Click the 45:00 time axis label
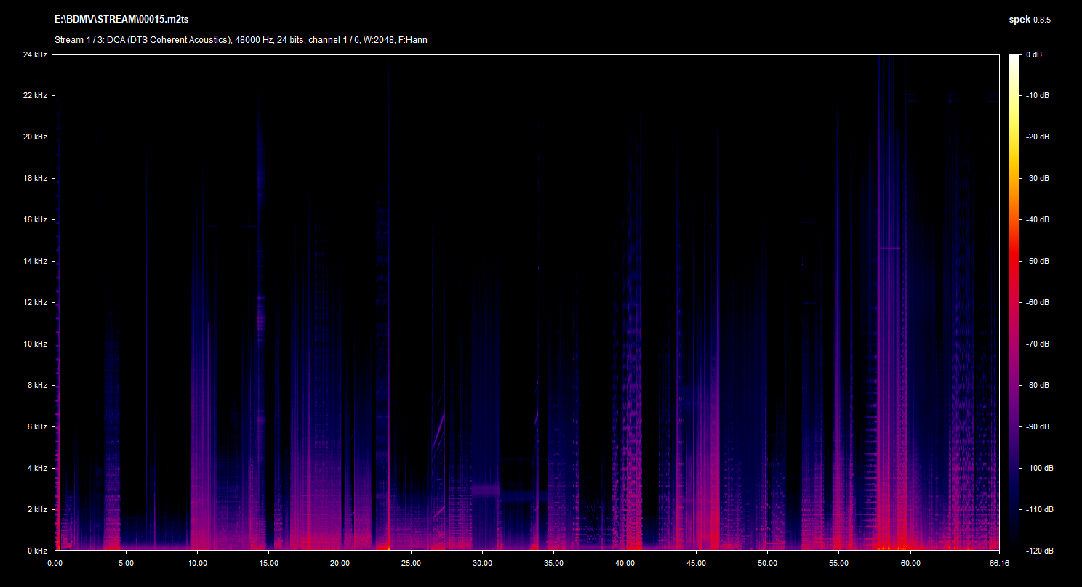 (696, 563)
